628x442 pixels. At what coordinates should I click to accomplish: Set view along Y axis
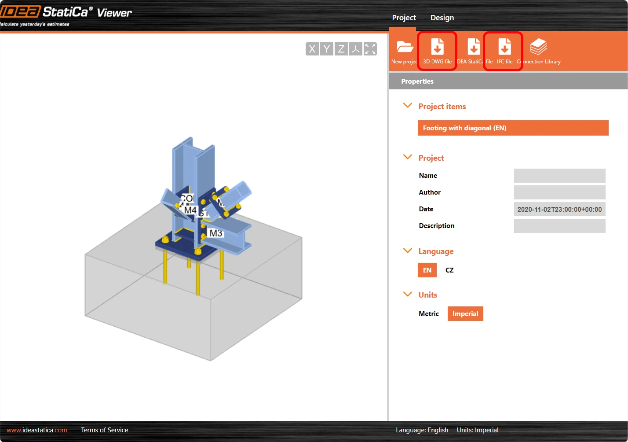point(327,49)
